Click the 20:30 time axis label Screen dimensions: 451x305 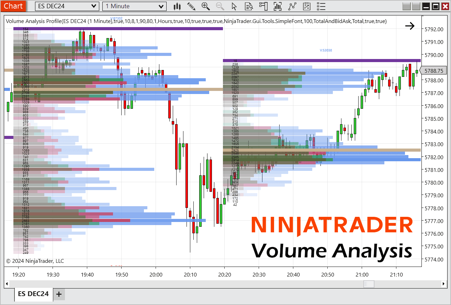click(259, 274)
